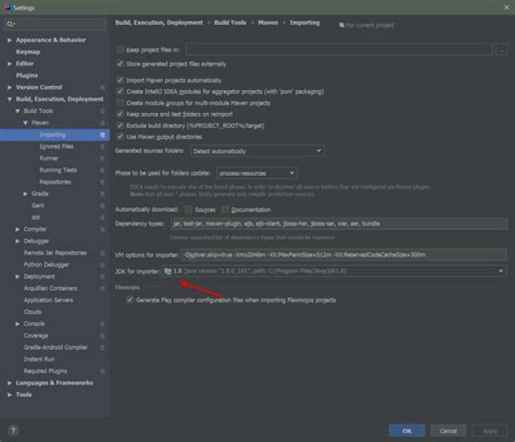Select Keymap in settings tree
Image resolution: width=515 pixels, height=442 pixels.
pyautogui.click(x=28, y=52)
